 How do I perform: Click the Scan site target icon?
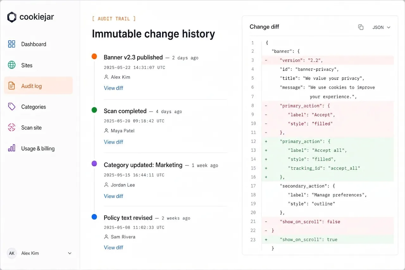(x=12, y=127)
